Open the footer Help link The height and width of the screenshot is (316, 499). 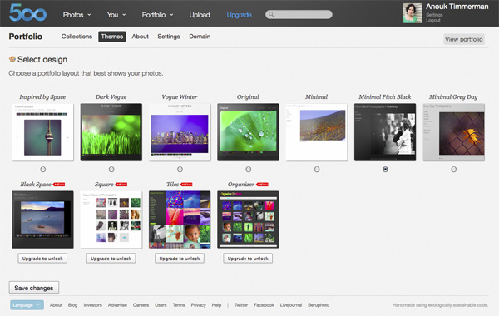tap(216, 305)
